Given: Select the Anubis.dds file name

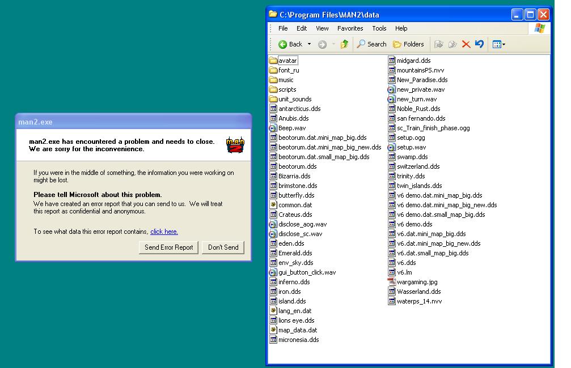Looking at the screenshot, I should click(294, 118).
